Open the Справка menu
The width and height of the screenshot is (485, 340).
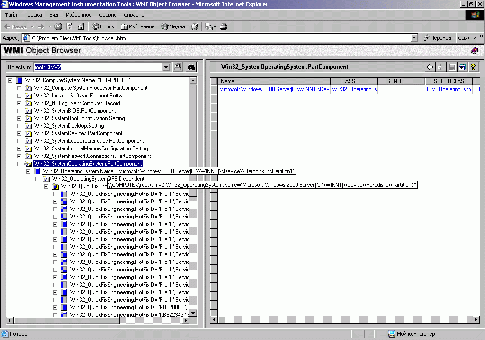(x=134, y=15)
